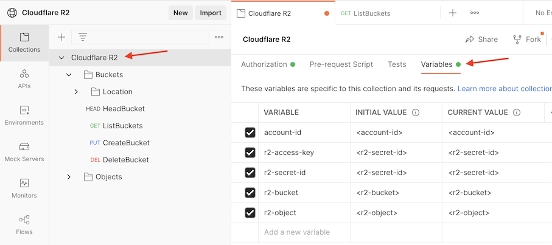Select the ListBuckets GET request

[x=122, y=126]
